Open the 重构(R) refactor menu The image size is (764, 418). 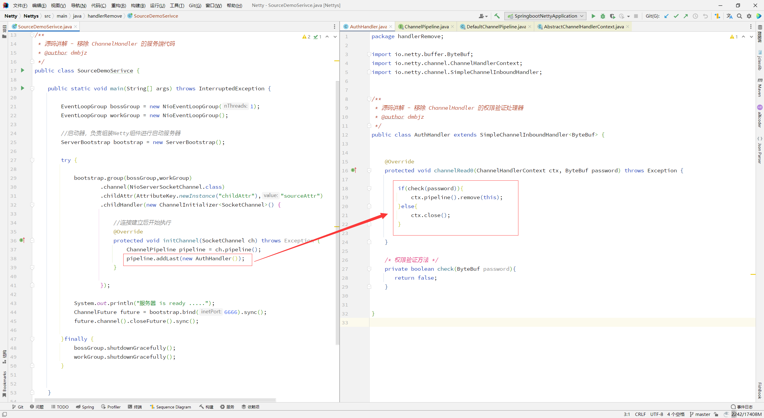[x=118, y=5]
